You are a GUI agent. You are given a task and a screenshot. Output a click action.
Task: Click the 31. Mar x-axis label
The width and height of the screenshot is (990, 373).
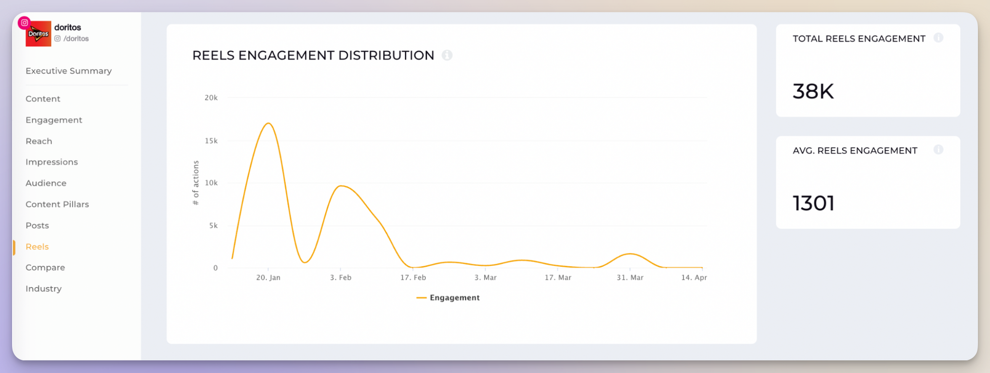click(x=630, y=278)
